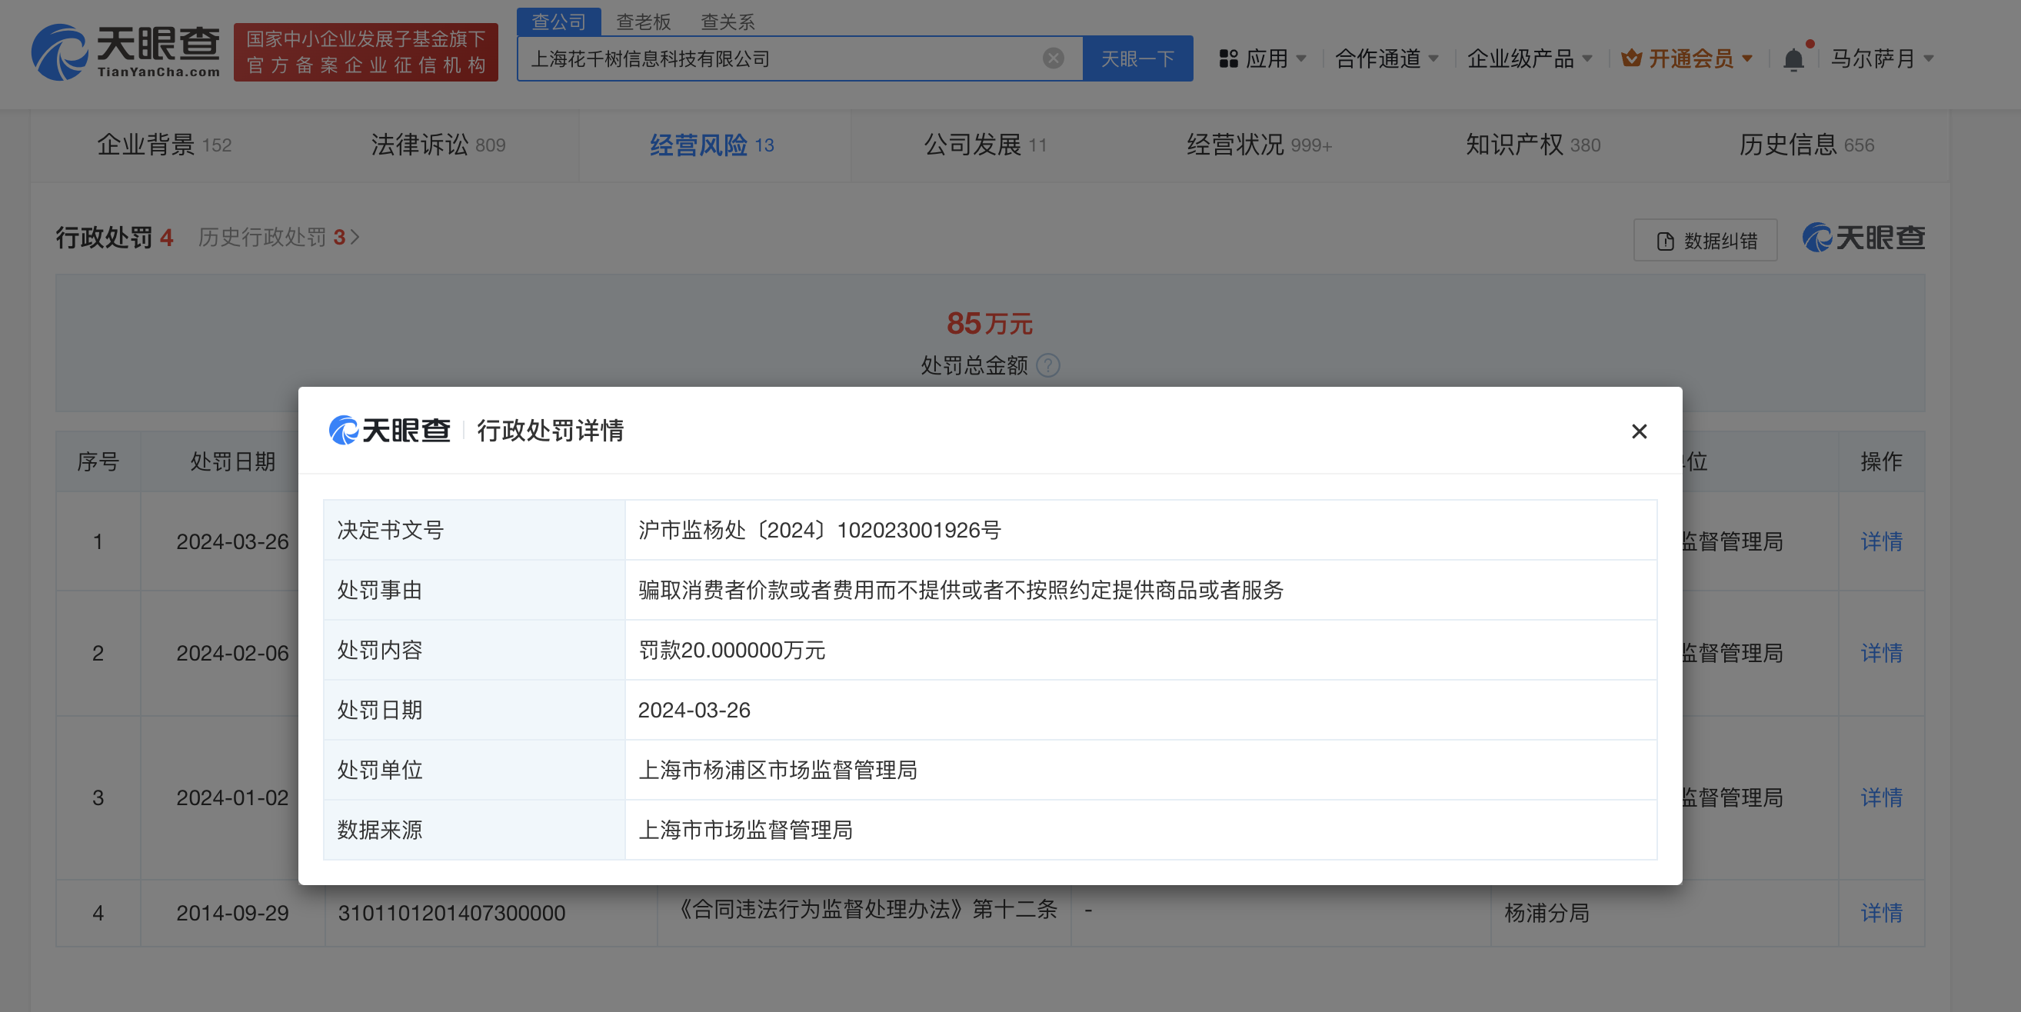Click the 处罚总金额 help question icon
Viewport: 2021px width, 1012px height.
tap(1048, 365)
